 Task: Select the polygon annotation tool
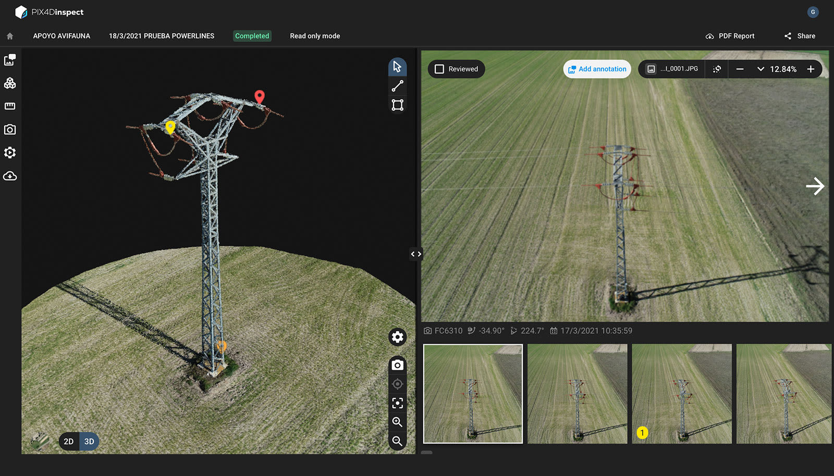tap(397, 105)
